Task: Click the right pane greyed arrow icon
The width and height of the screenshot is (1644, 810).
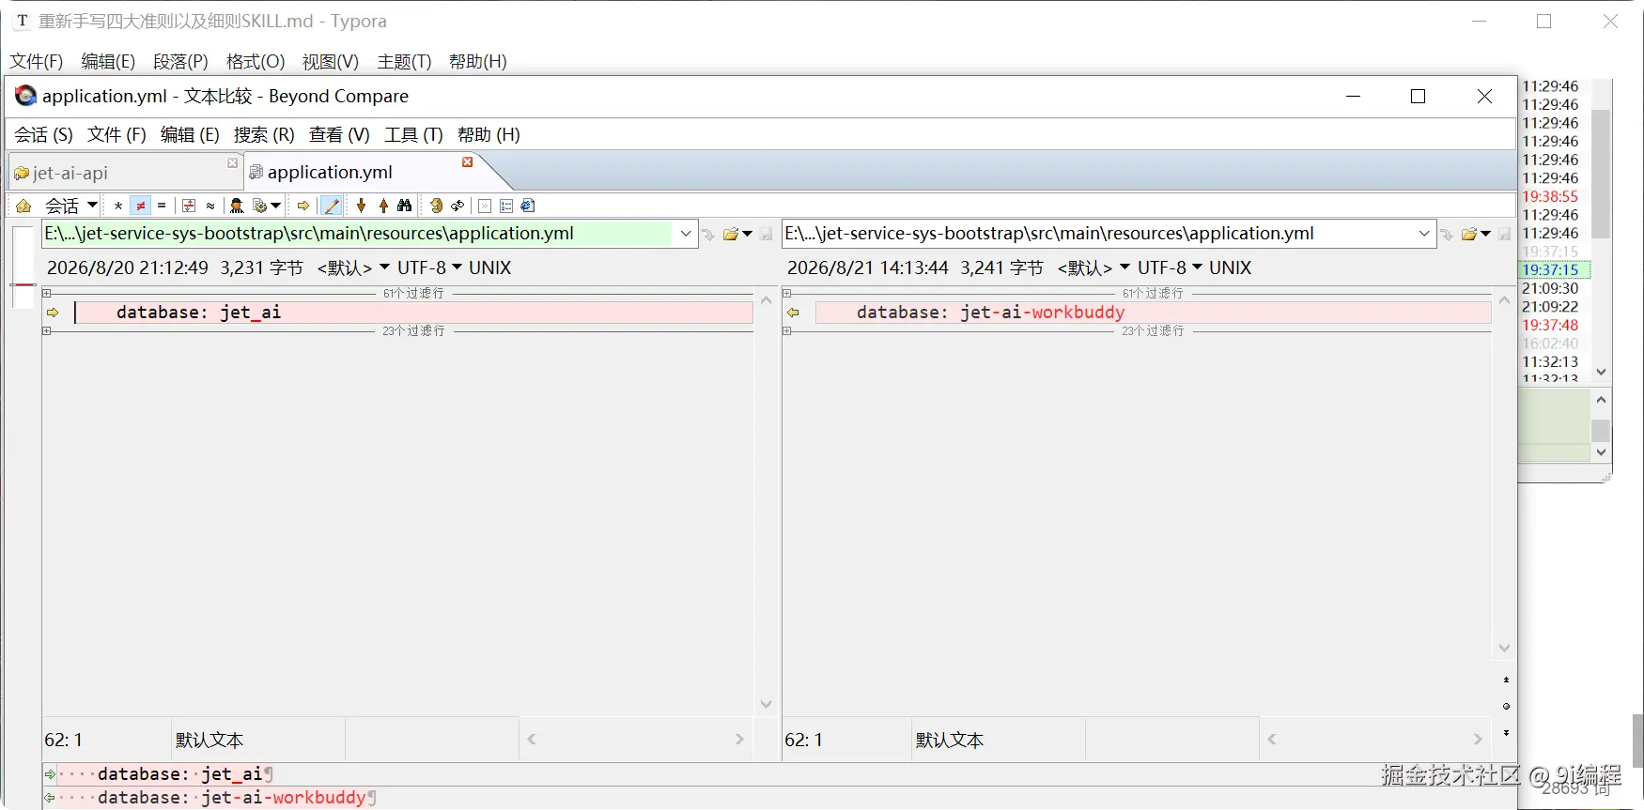Action: click(x=1447, y=234)
